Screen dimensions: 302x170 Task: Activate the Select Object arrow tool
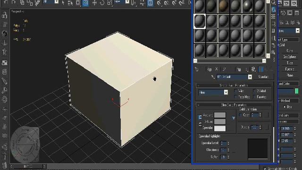[x=63, y=3]
